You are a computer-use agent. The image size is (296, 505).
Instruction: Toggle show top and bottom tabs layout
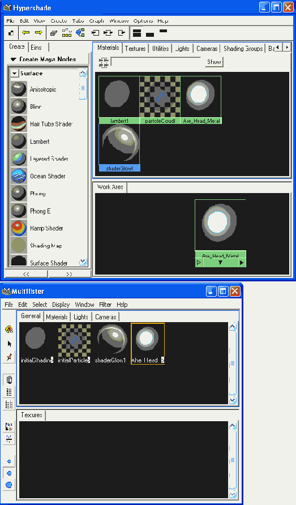(x=137, y=33)
